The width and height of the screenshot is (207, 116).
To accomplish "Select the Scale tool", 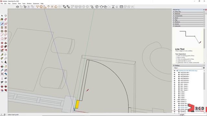I will [2, 50].
